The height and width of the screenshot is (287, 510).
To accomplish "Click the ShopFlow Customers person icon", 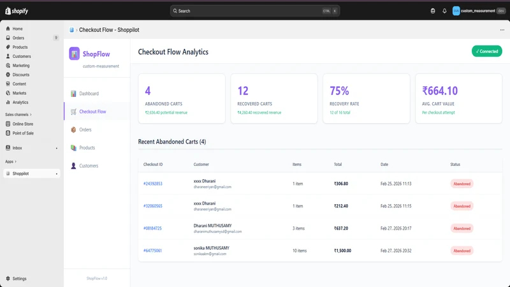I will [73, 166].
